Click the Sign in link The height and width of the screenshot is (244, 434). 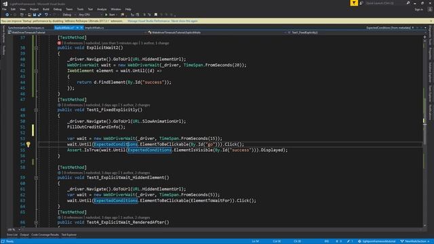click(419, 9)
